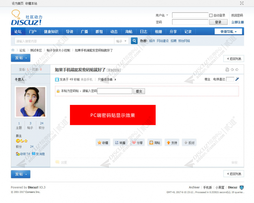
Task: Click the user rank medal icons
Action: (x=22, y=141)
